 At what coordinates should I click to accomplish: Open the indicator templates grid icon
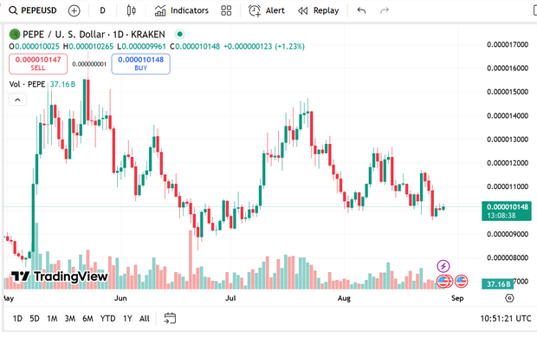226,10
